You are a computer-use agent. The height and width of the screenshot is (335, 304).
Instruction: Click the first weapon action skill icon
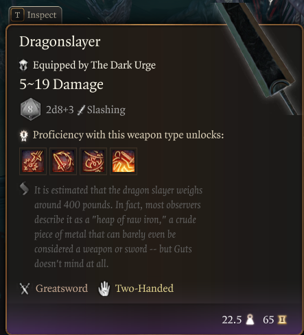(33, 161)
